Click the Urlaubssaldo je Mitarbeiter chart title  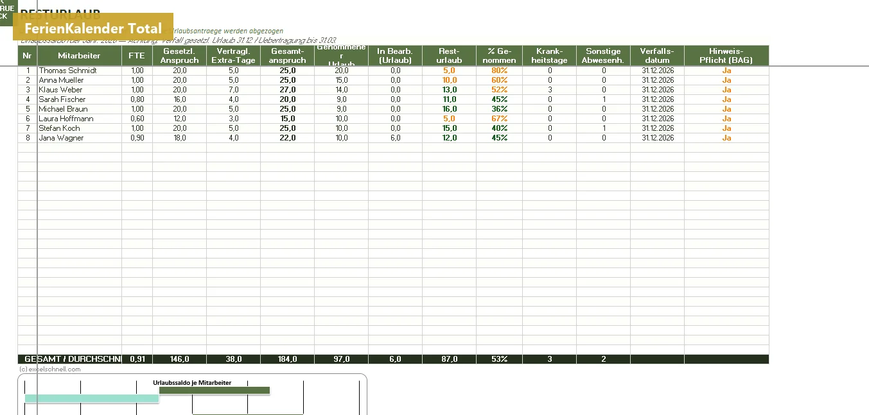click(192, 383)
